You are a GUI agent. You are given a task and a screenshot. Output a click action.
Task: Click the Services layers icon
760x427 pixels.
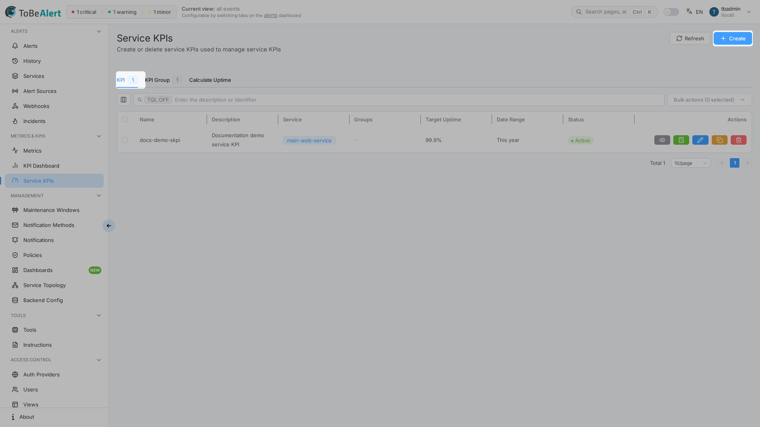point(15,76)
